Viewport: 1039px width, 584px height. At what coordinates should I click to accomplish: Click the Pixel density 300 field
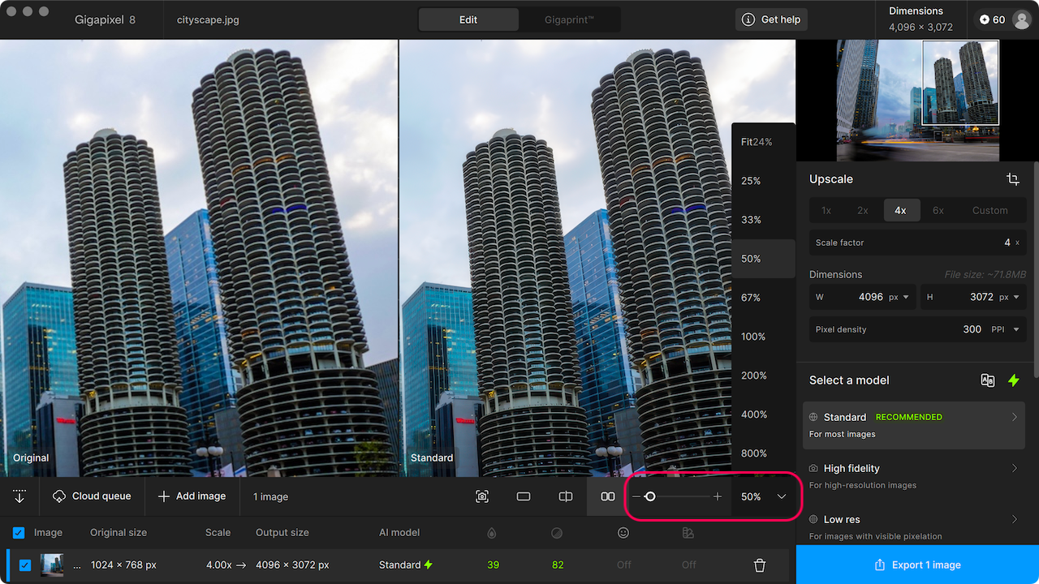tap(917, 329)
